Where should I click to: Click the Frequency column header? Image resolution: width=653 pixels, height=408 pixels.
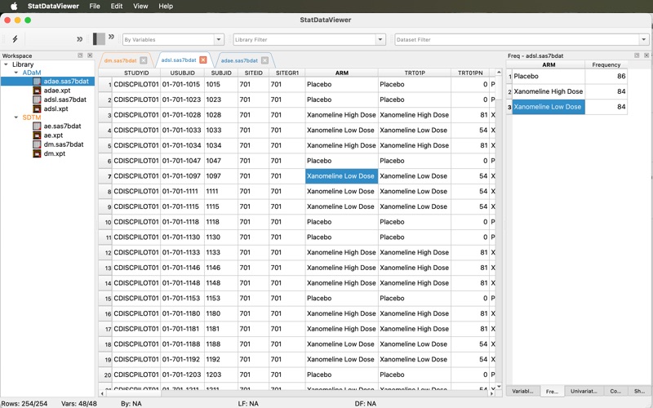pos(606,65)
